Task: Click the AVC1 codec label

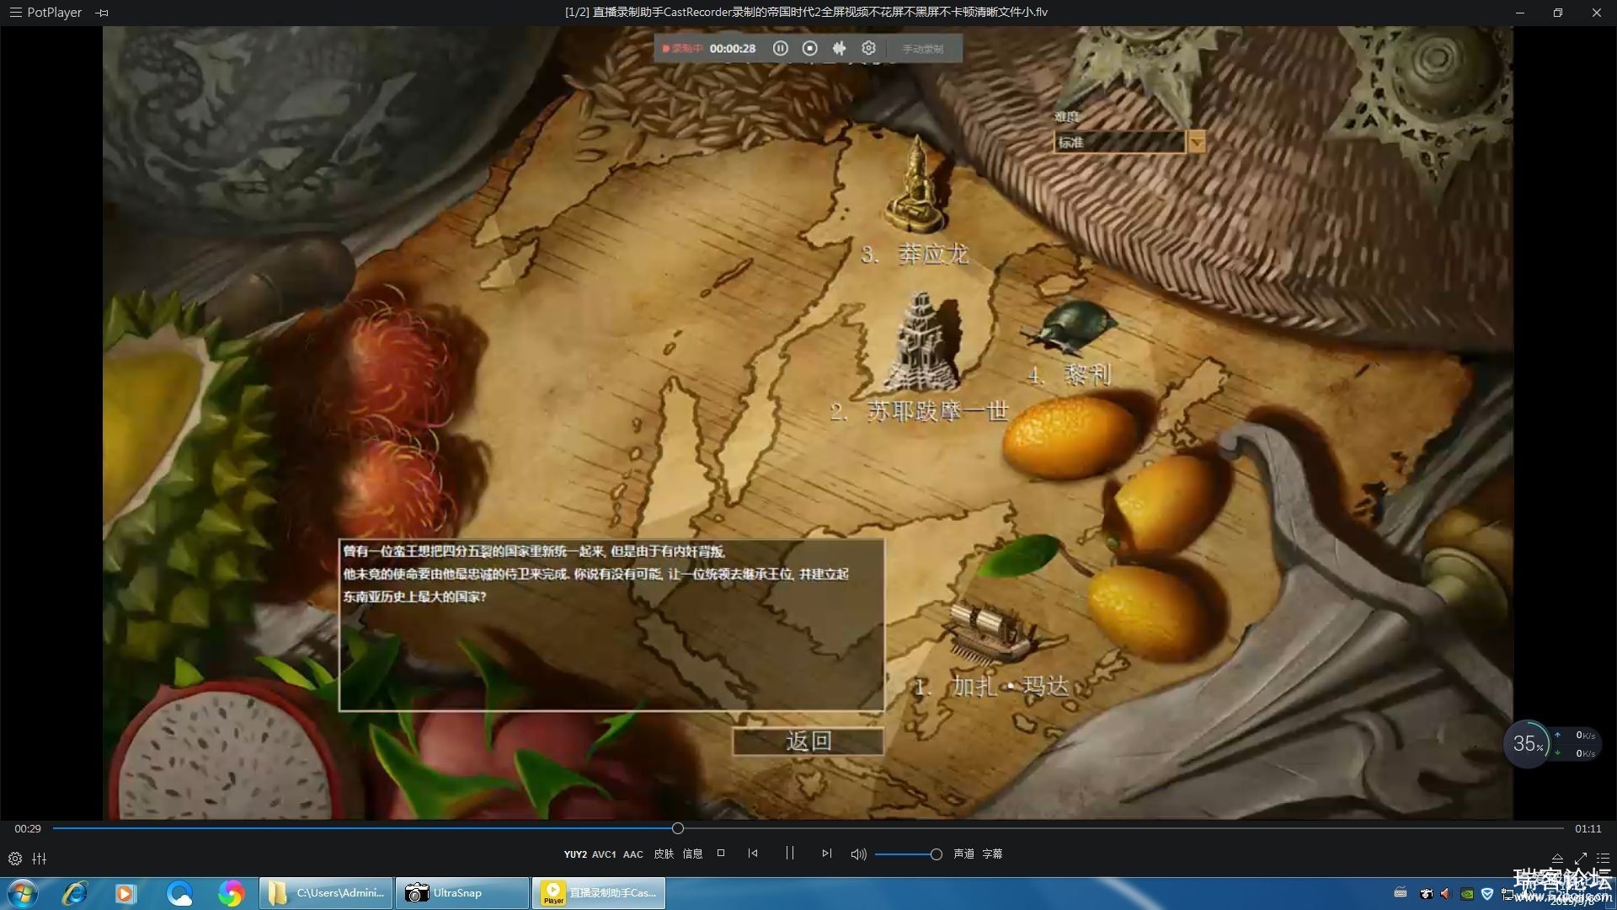Action: pyautogui.click(x=604, y=854)
